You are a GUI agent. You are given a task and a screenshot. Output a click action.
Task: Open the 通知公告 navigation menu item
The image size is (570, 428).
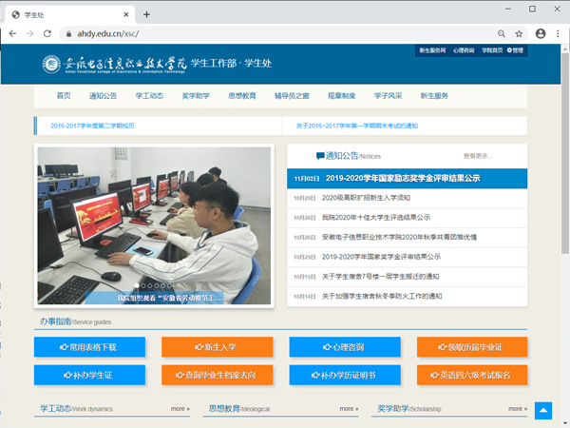(x=103, y=96)
